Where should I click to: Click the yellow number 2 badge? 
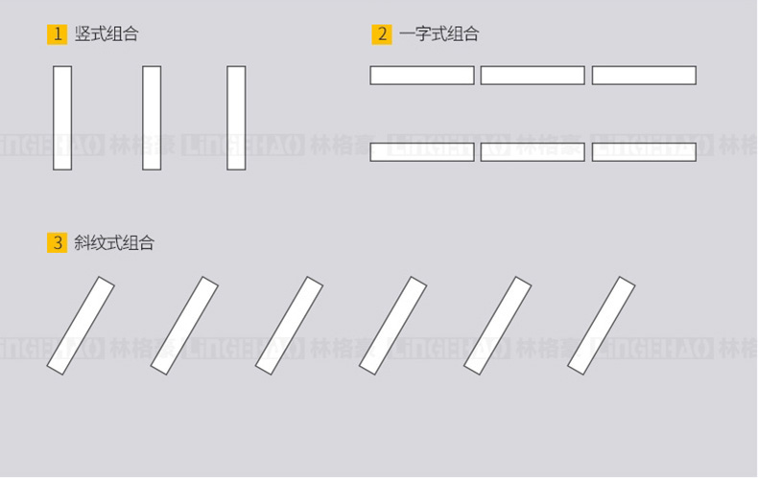click(x=382, y=34)
